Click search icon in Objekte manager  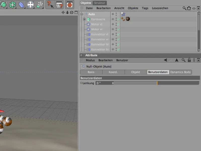click(x=184, y=8)
